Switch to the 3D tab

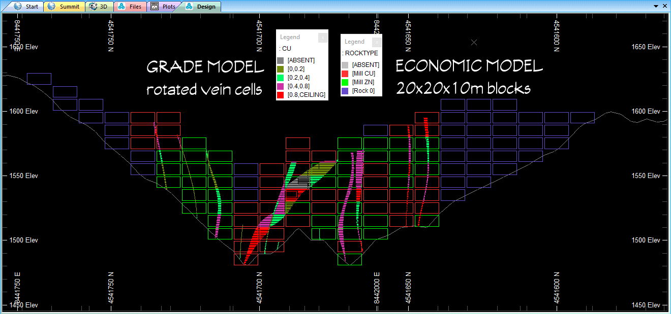pos(98,7)
